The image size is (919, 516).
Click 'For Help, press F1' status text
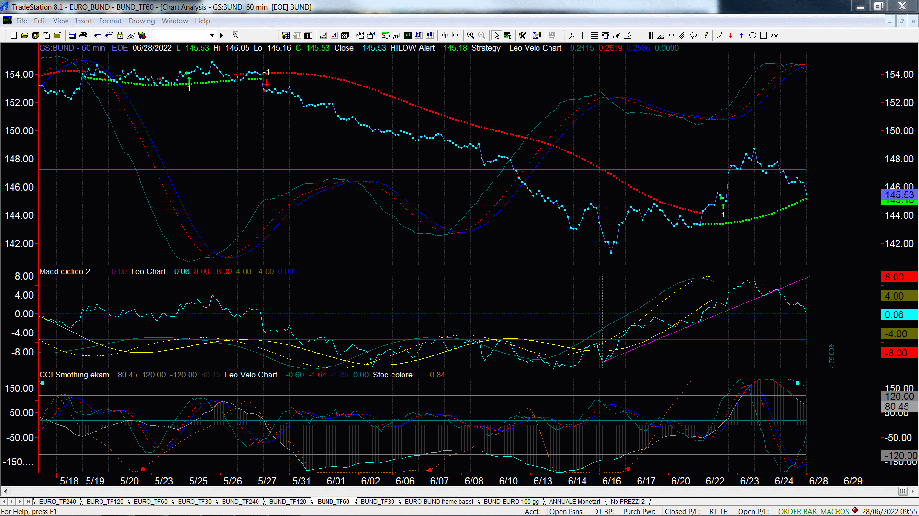[x=29, y=512]
